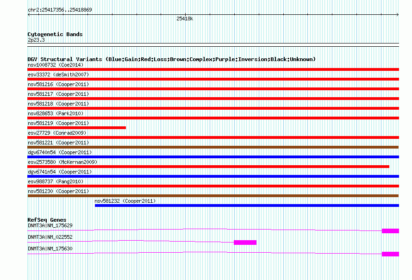Select the RefSeq Genes track title

pos(47,220)
